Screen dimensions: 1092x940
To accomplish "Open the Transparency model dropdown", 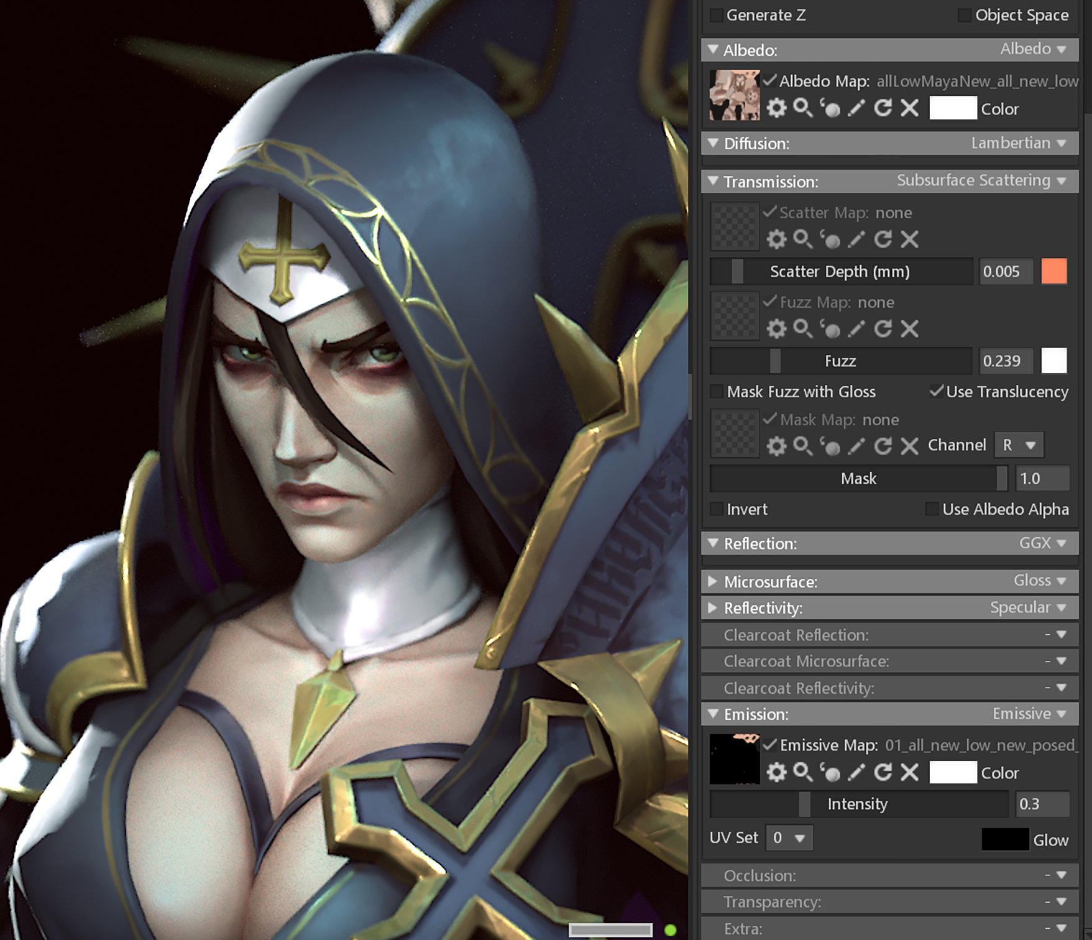I will (1056, 901).
